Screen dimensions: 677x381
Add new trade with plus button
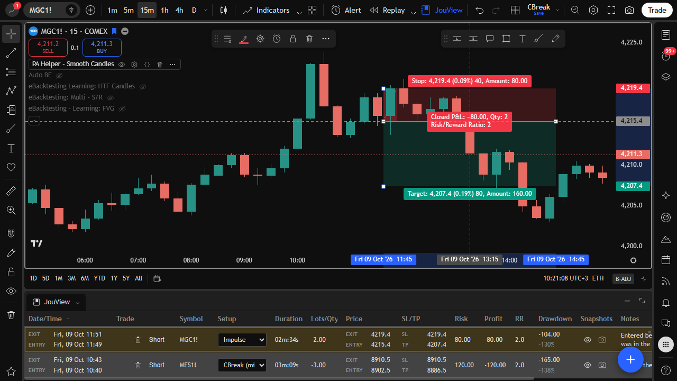[630, 359]
